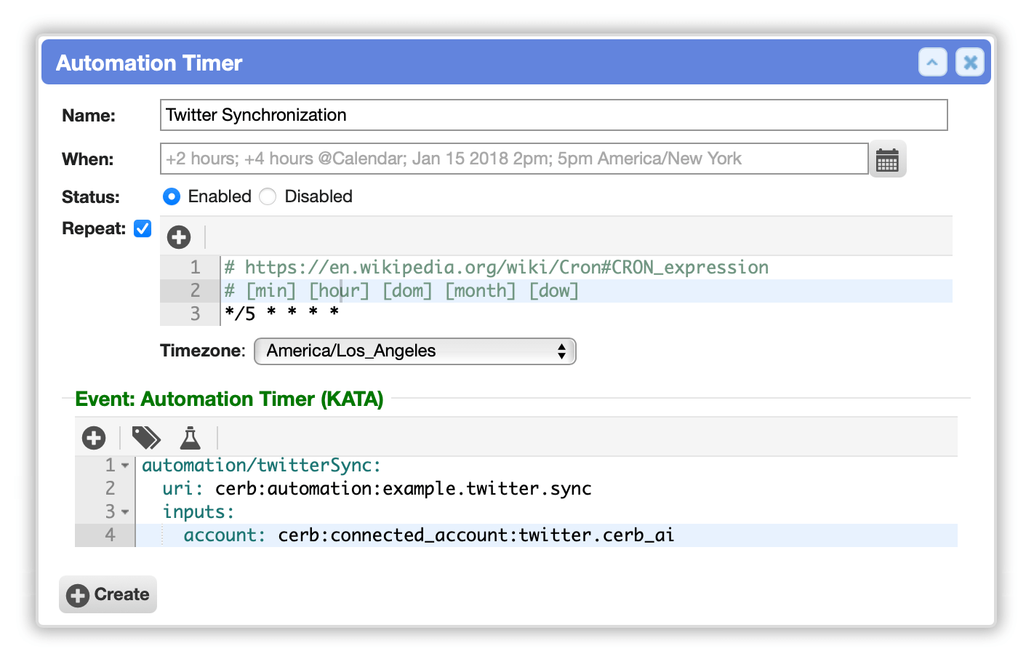This screenshot has width=1034, height=662.
Task: Click the 'Event: Automation Timer (KATA)' heading
Action: [229, 399]
